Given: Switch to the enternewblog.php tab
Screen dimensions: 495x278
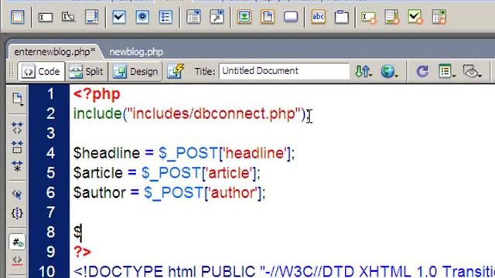Looking at the screenshot, I should click(55, 52).
